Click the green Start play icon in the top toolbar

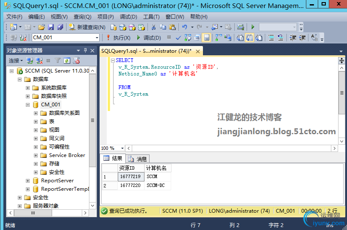pyautogui.click(x=253, y=27)
